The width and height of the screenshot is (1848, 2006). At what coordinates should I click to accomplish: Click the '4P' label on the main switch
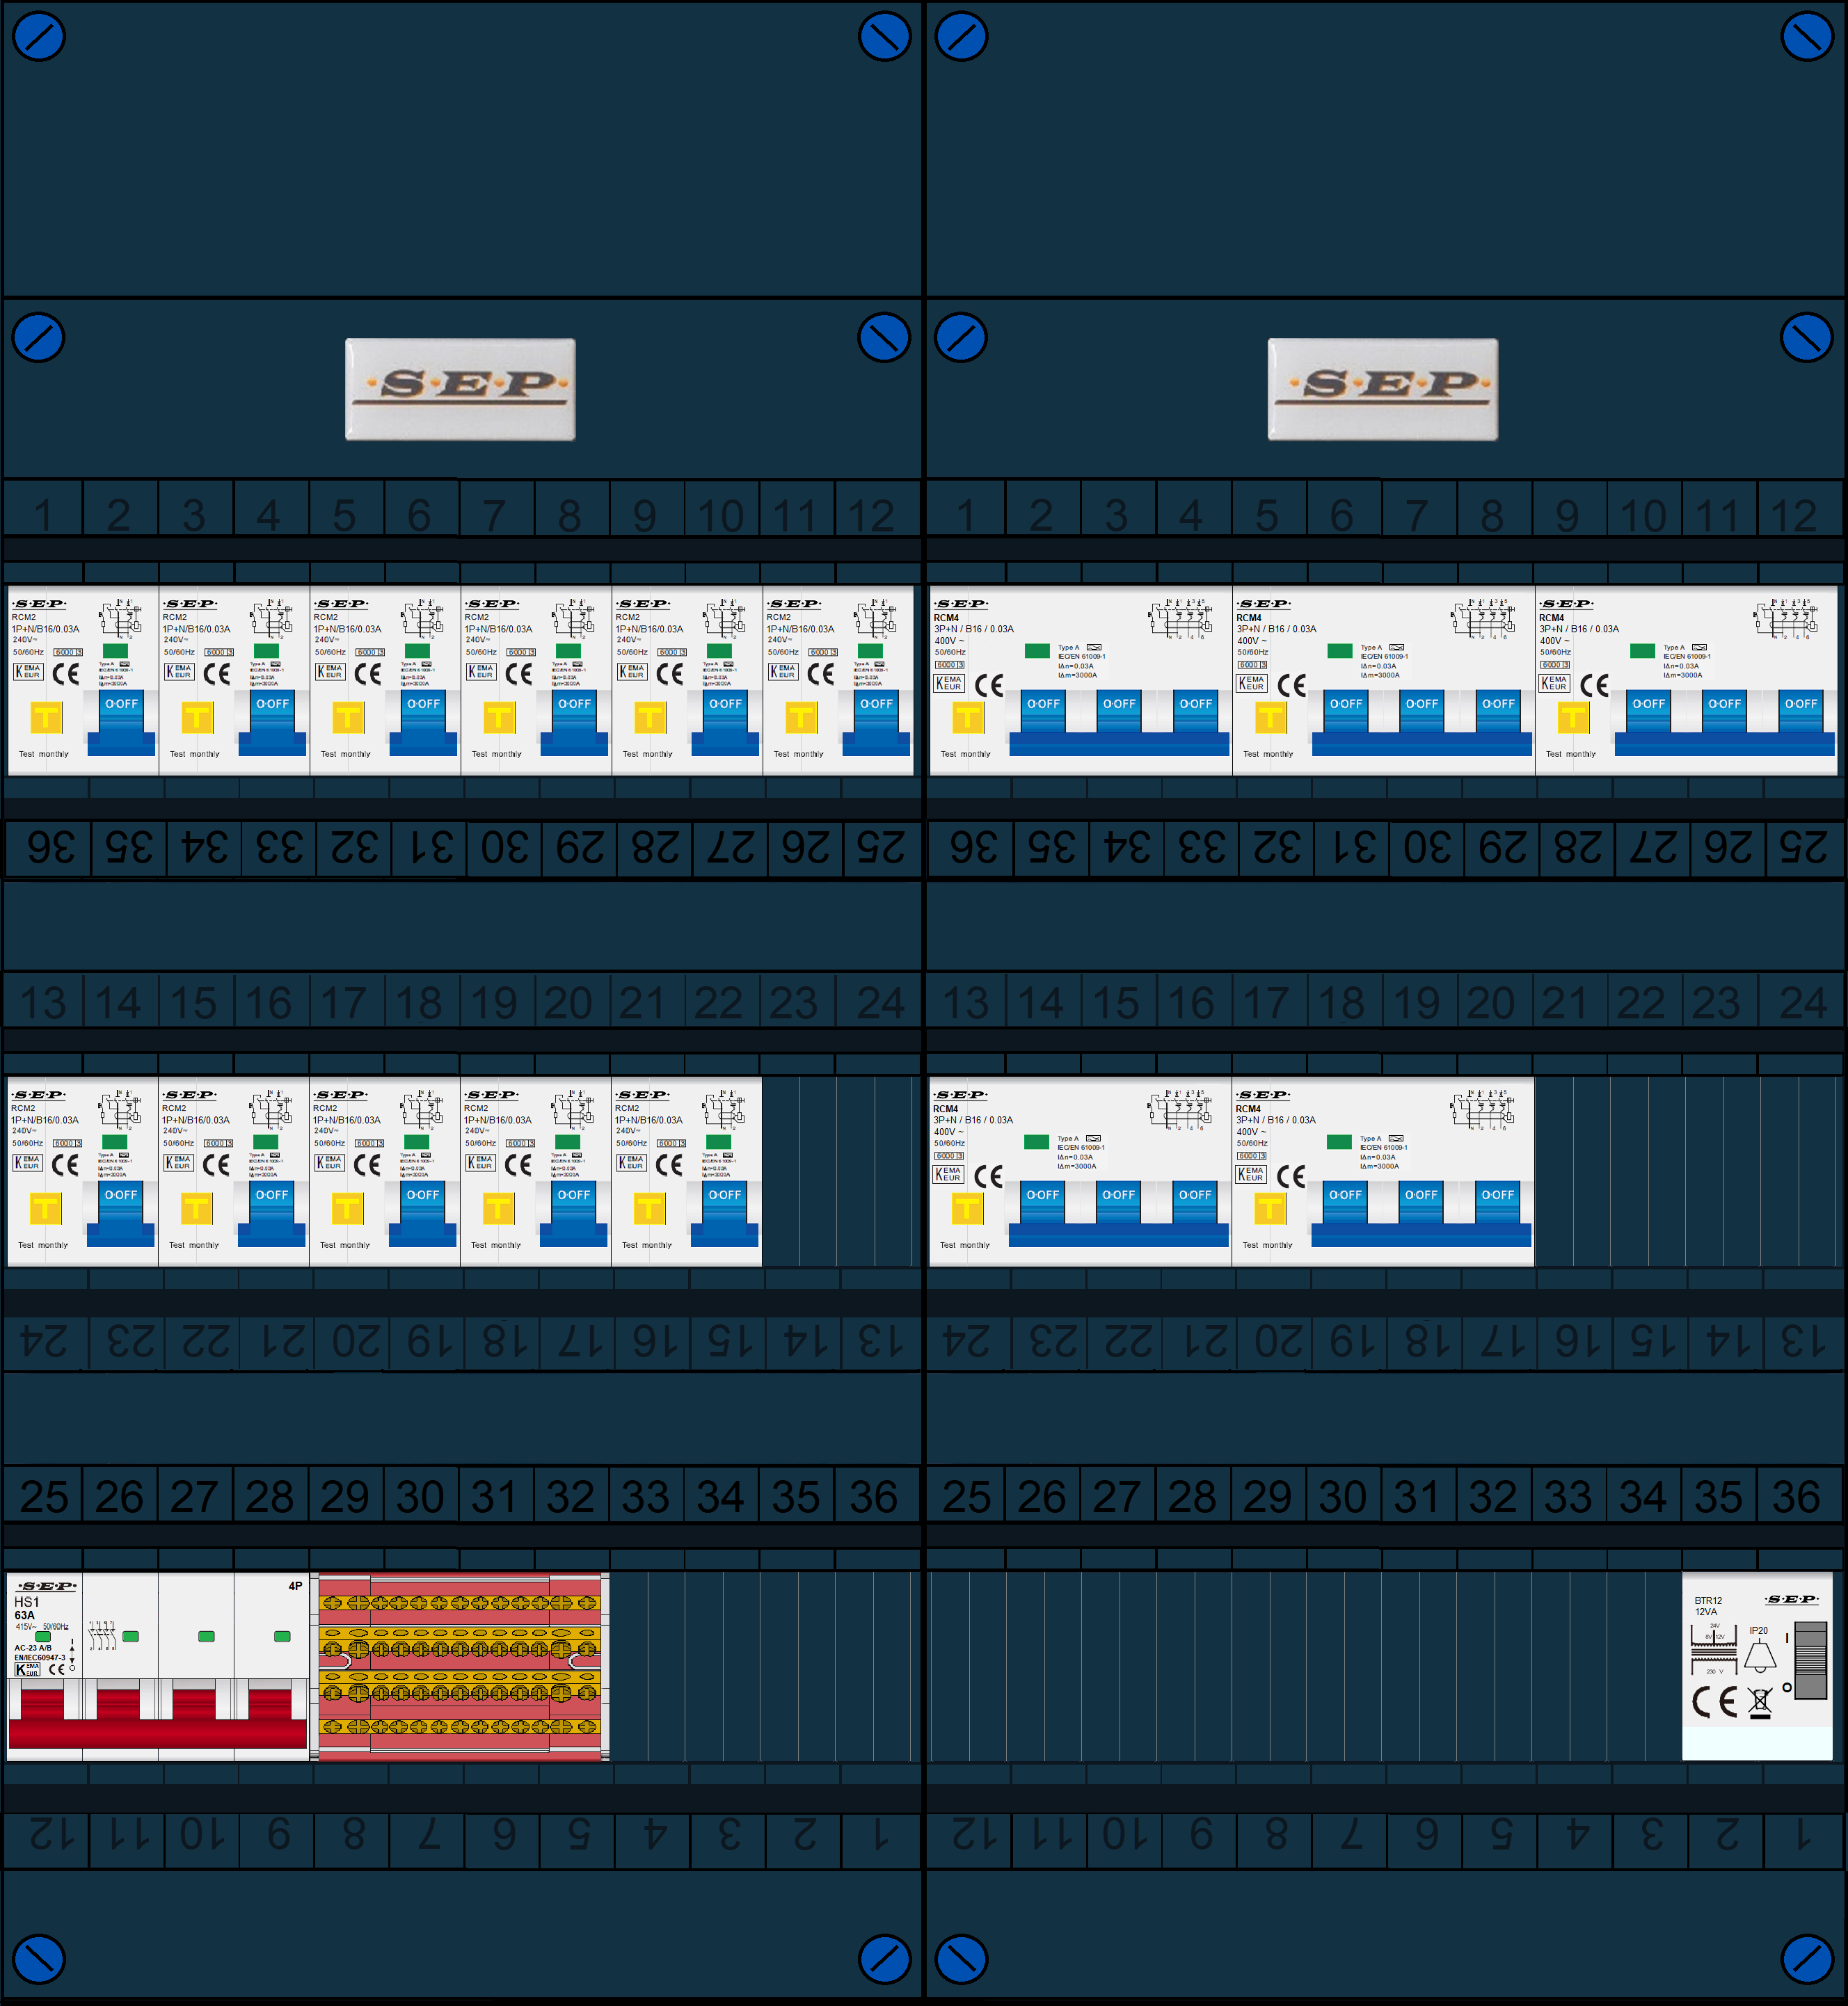pyautogui.click(x=295, y=1586)
